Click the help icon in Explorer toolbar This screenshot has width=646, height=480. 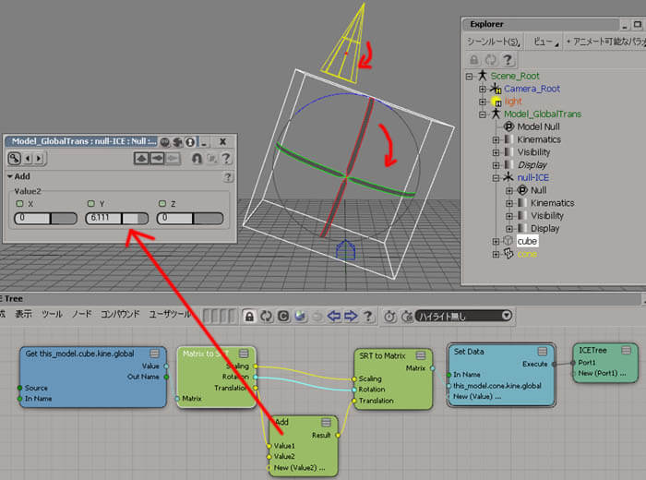[x=506, y=58]
